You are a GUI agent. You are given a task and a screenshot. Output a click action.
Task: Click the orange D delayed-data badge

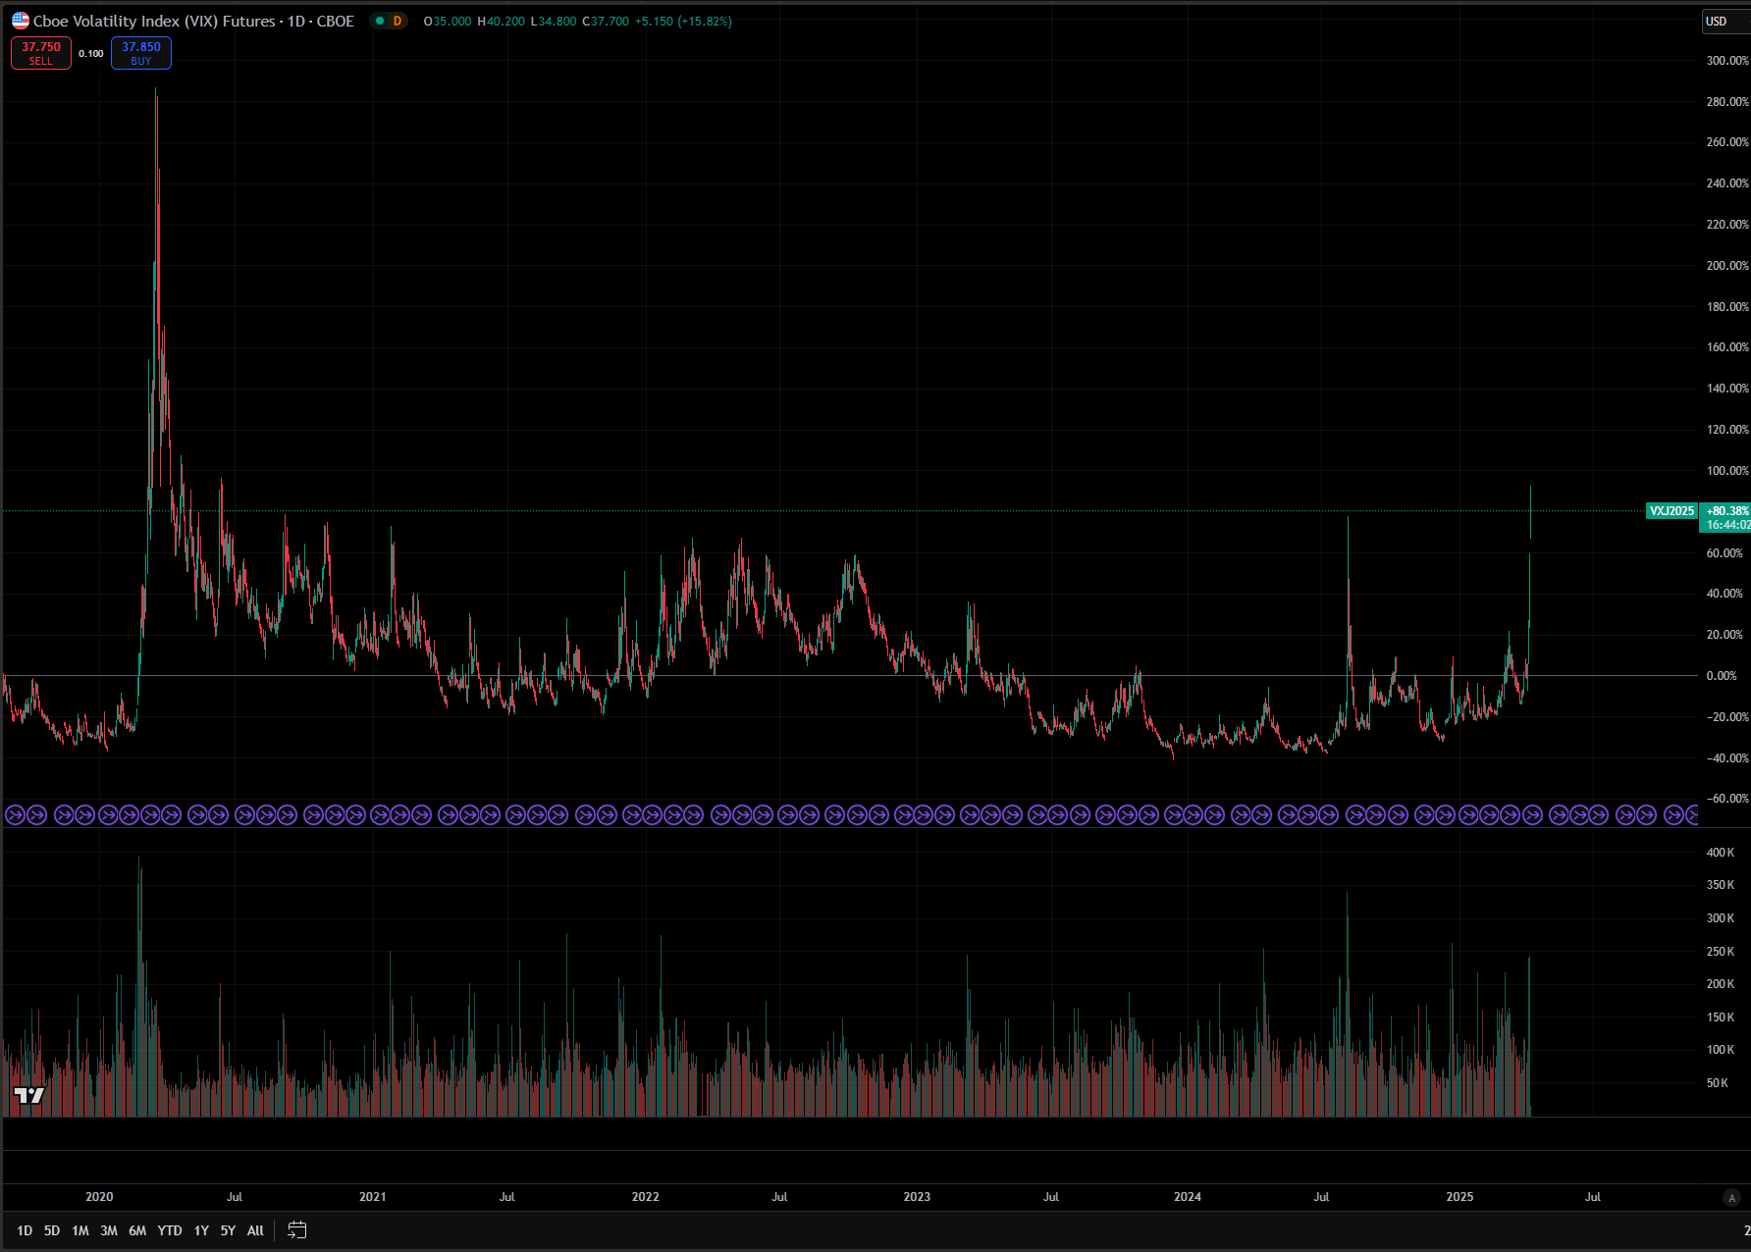coord(398,21)
